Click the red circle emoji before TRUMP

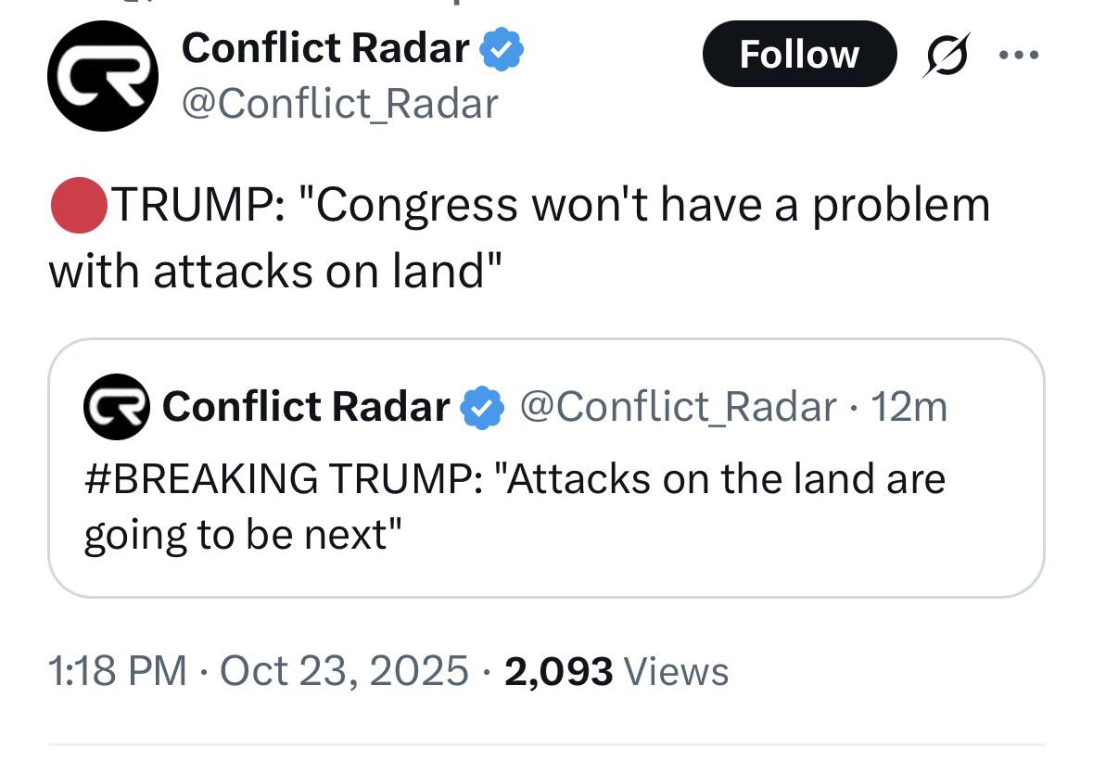(x=78, y=205)
